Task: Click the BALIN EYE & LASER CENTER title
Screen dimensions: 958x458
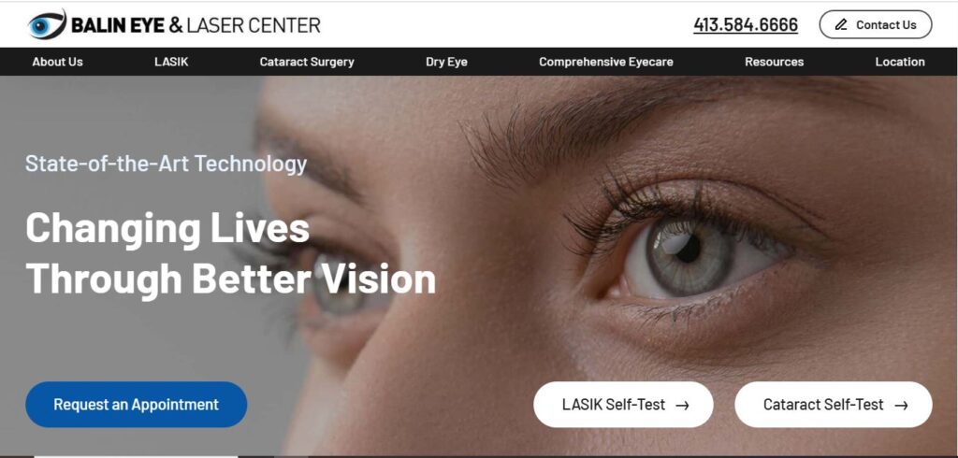Action: click(196, 25)
